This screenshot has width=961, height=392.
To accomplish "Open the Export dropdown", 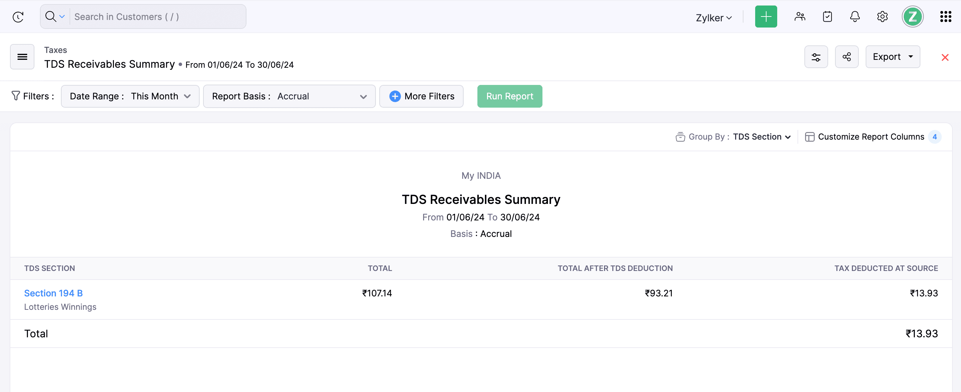I will 893,57.
